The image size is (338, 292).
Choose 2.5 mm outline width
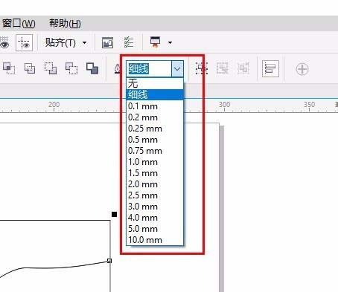pos(155,195)
